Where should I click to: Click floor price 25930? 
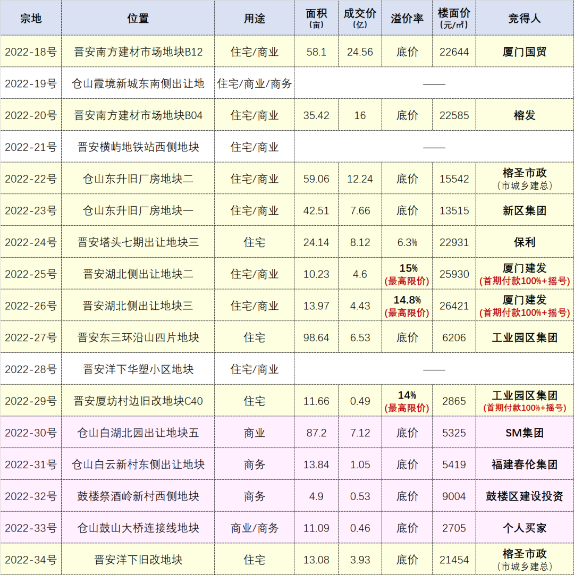point(454,274)
